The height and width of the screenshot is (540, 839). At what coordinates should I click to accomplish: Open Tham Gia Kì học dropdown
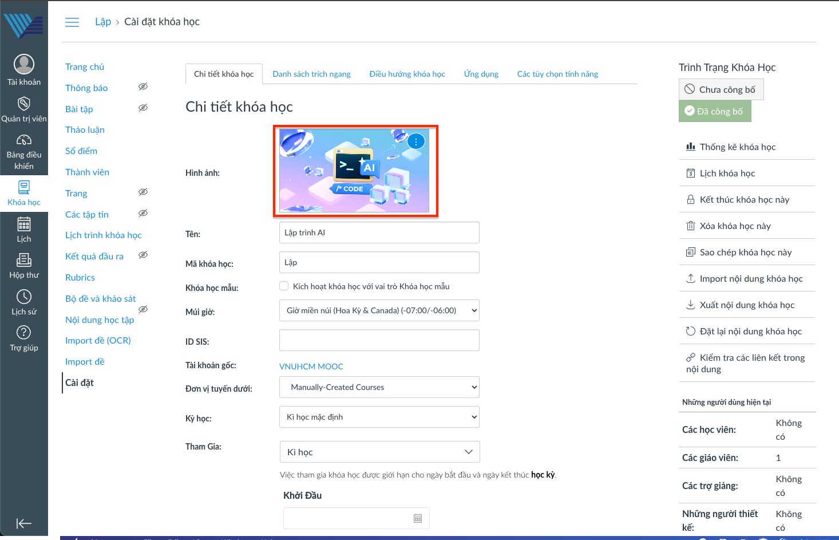tap(379, 452)
